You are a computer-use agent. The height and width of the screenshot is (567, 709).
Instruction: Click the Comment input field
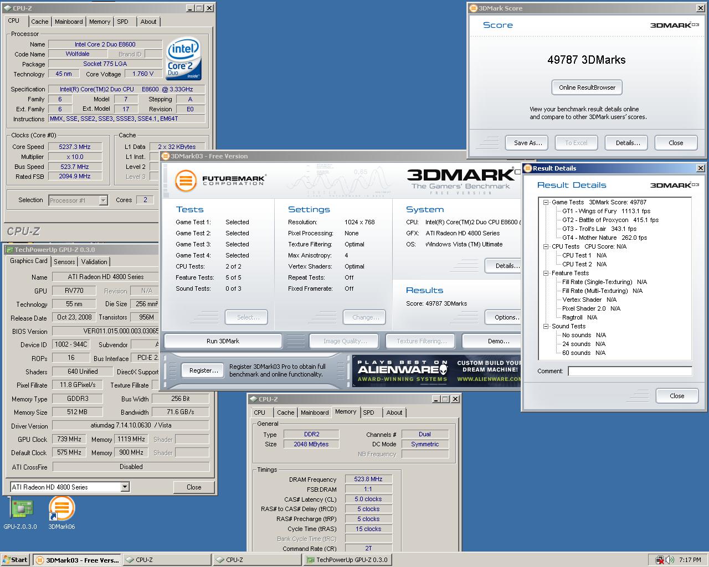[x=630, y=371]
